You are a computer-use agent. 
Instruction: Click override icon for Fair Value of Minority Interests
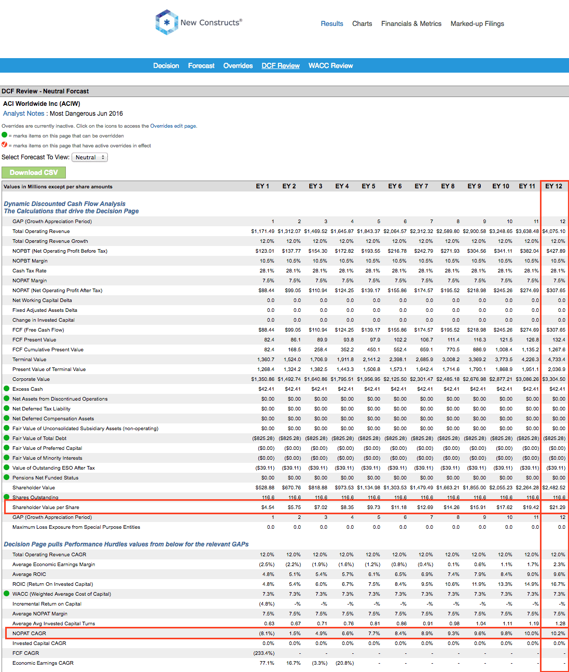[7, 458]
